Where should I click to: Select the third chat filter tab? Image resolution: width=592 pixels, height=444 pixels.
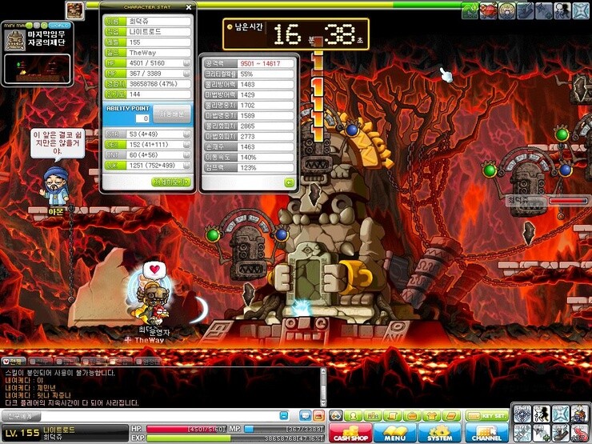[67, 362]
